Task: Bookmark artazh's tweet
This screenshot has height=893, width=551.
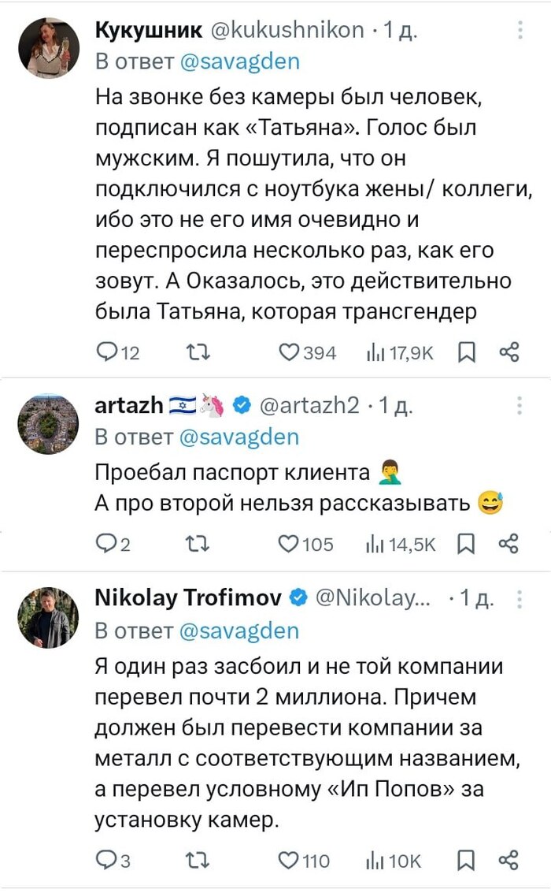Action: (467, 544)
